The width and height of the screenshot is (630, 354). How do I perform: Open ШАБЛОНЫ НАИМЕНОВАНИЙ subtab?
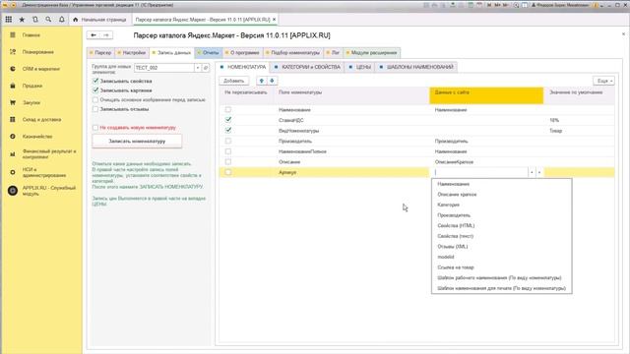[x=416, y=67]
